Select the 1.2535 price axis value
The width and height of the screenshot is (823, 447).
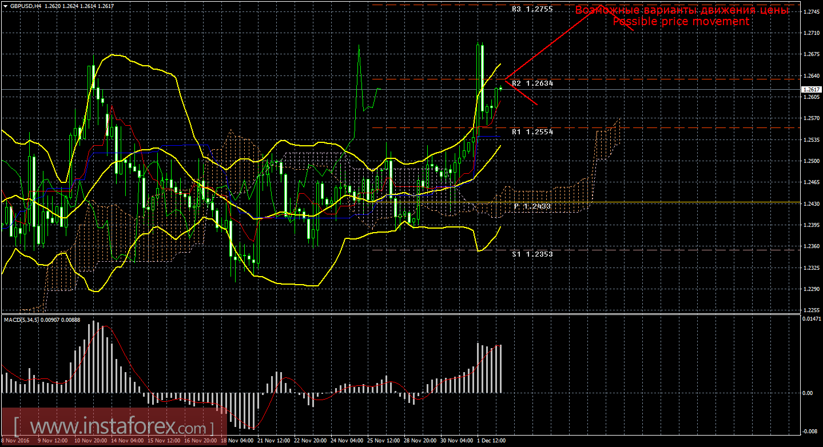pos(812,139)
